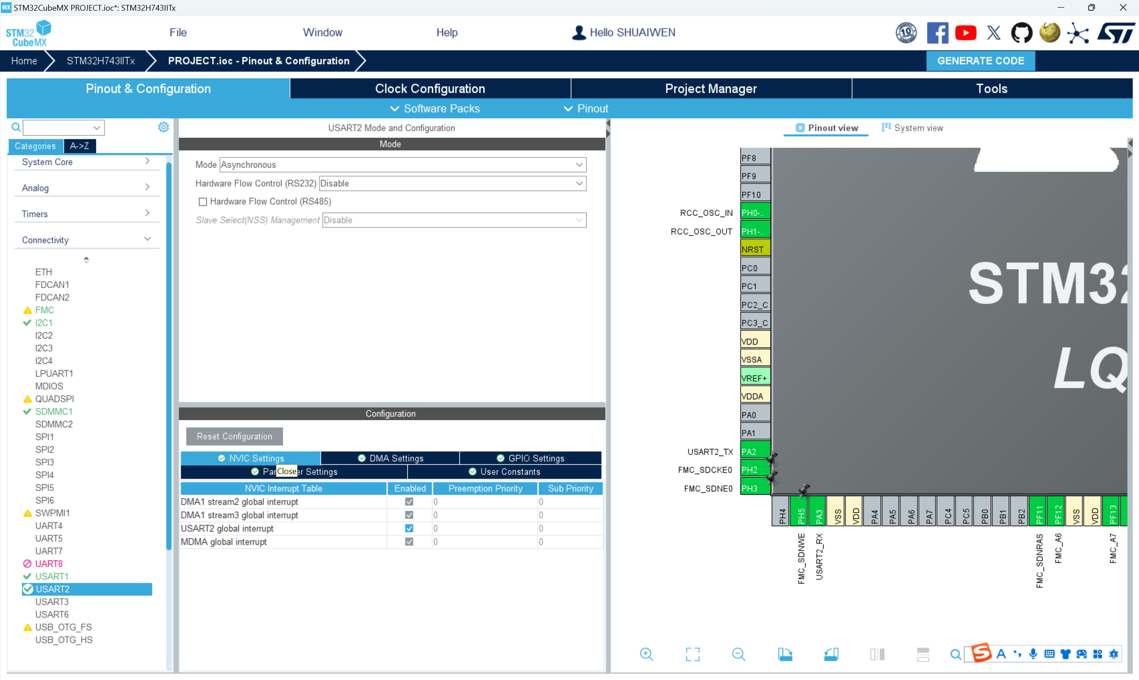Click the peripheral search magnifier icon

click(16, 127)
